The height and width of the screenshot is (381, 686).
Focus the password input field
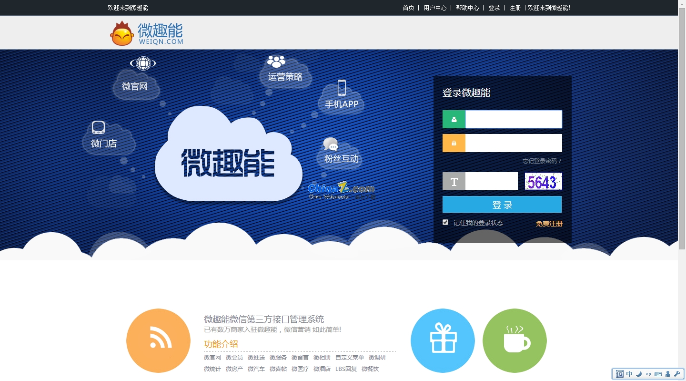click(x=514, y=143)
